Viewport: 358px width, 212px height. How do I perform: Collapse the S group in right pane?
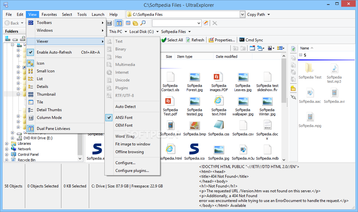(301, 55)
